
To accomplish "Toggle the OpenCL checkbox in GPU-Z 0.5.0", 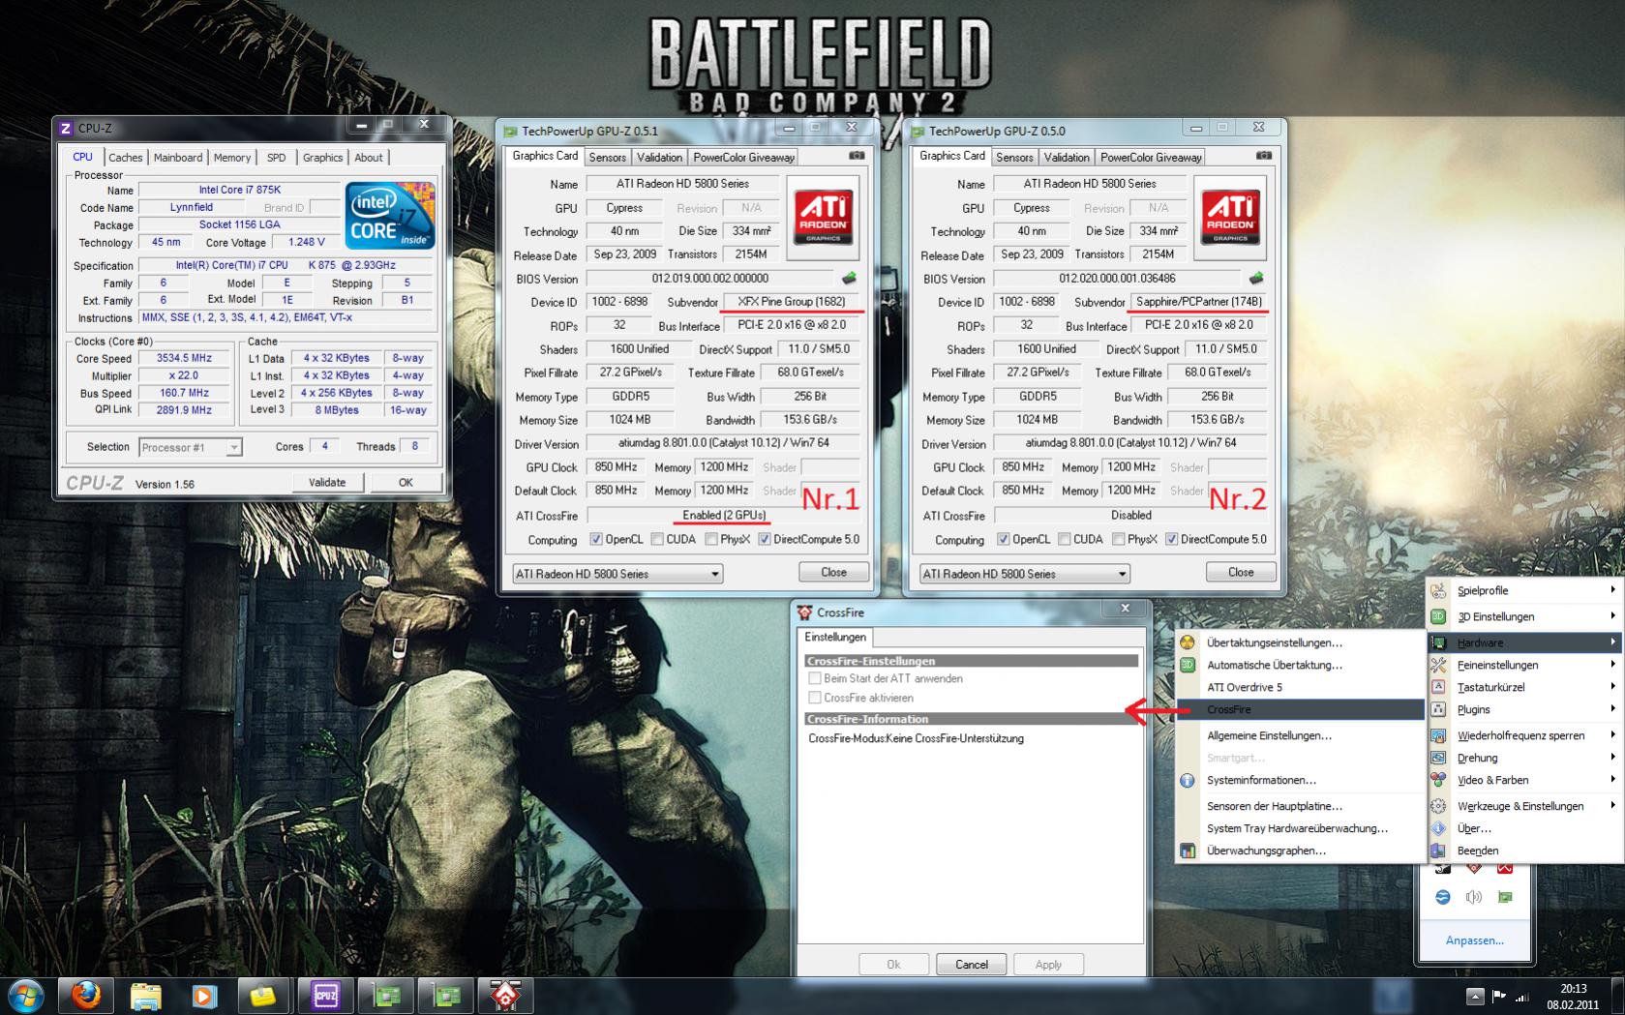I will coord(1004,540).
